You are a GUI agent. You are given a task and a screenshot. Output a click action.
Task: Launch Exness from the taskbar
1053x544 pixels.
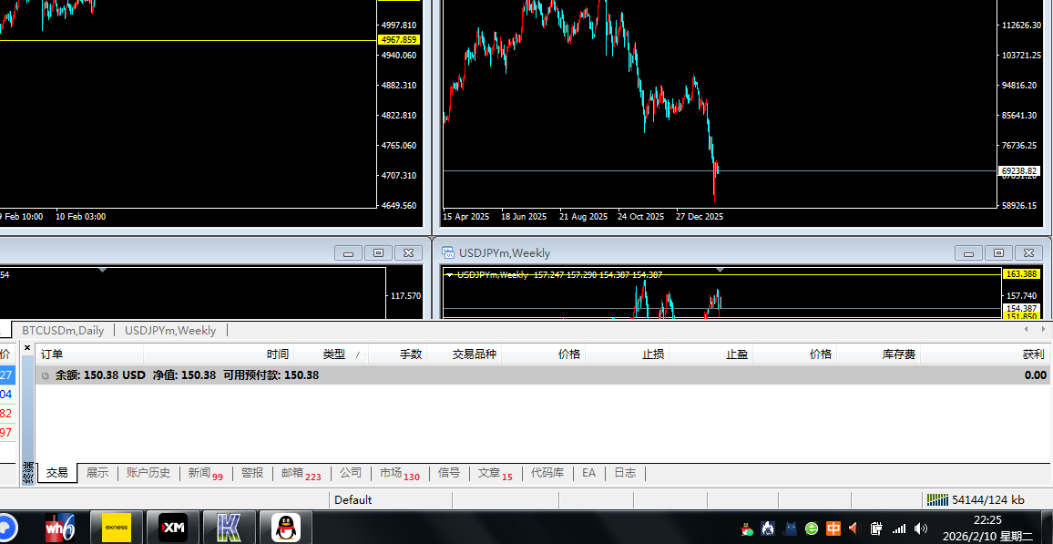(116, 528)
